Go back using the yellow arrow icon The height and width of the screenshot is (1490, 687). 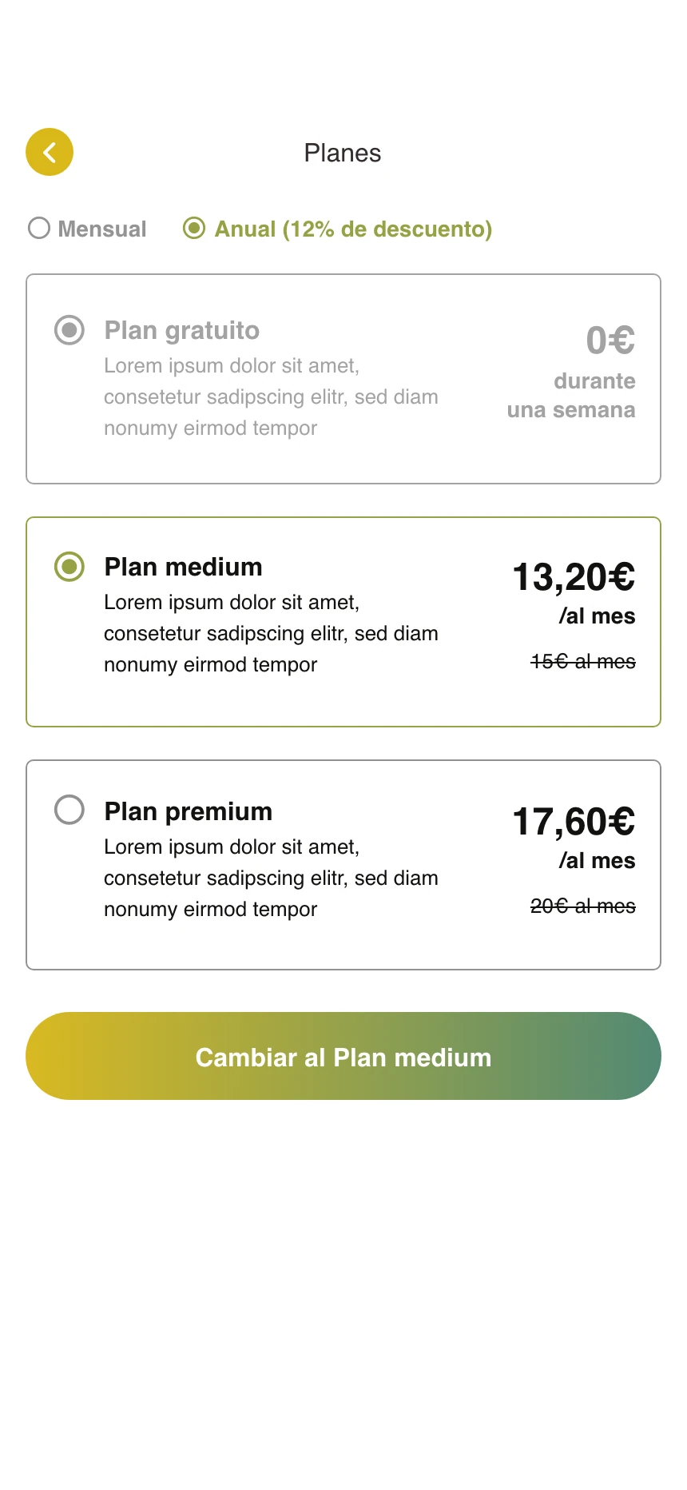tap(50, 152)
